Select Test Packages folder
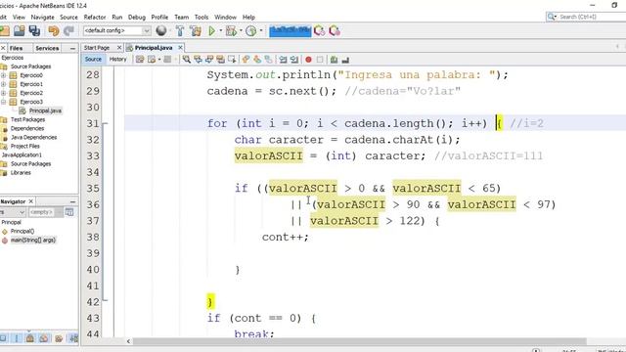This screenshot has height=352, width=626. [27, 119]
